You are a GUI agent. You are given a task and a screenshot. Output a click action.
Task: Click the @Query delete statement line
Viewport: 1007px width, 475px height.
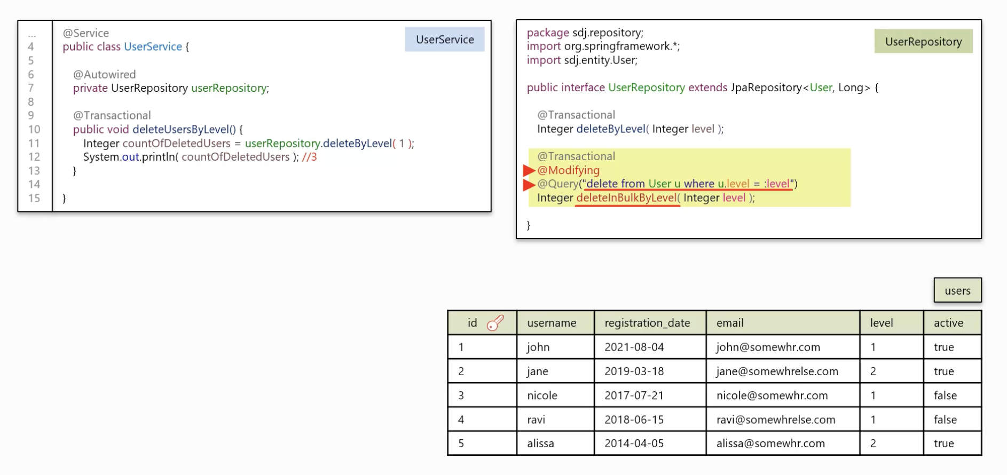(667, 184)
